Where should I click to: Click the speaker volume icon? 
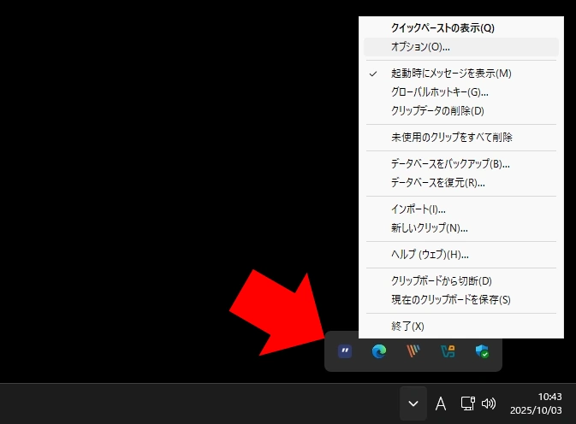point(490,403)
